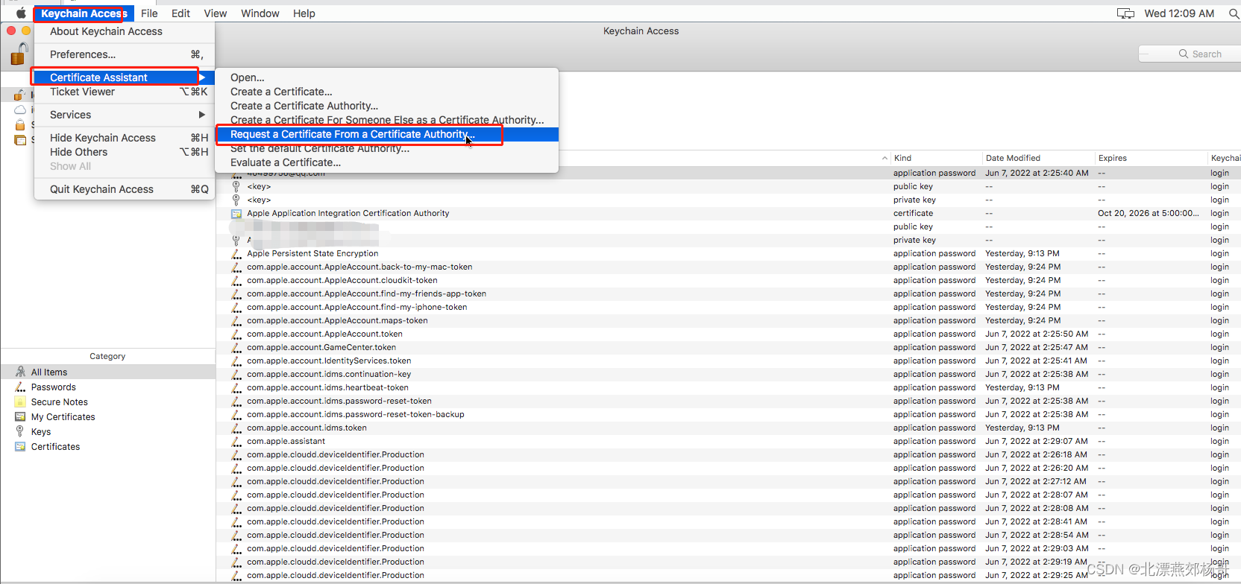
Task: Click the password icon for idms.heartbeat-token
Action: click(236, 387)
